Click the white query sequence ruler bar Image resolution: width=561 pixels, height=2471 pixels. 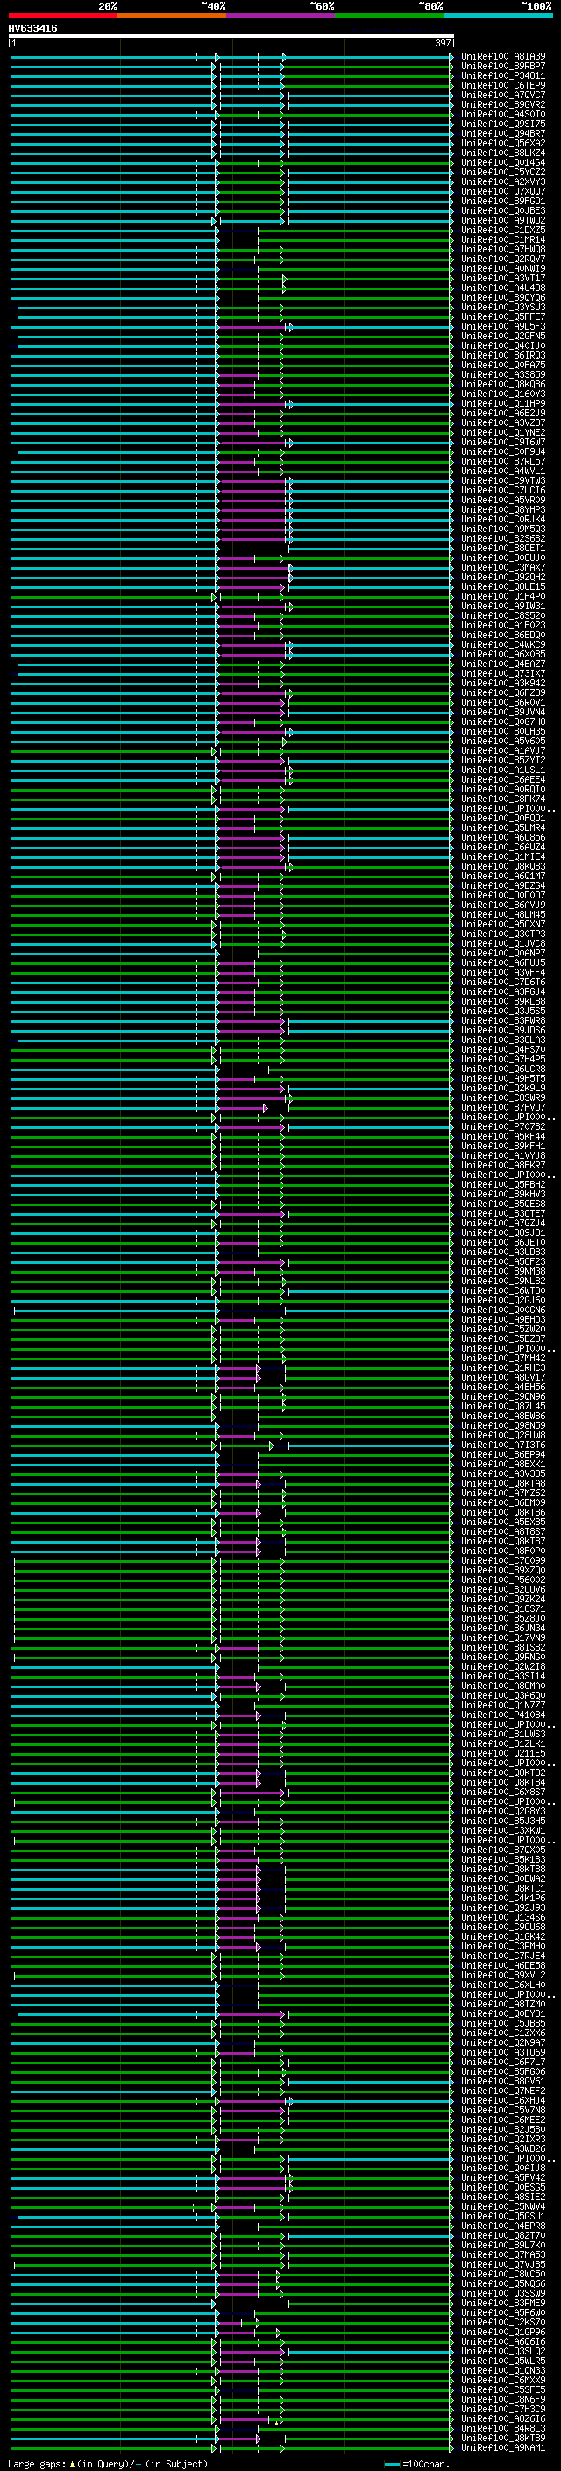pos(231,35)
